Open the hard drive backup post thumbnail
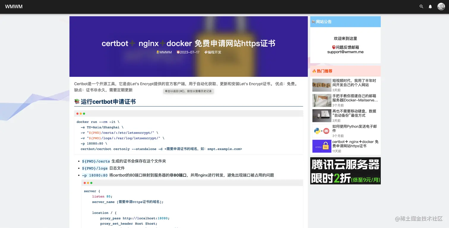 pos(322,116)
